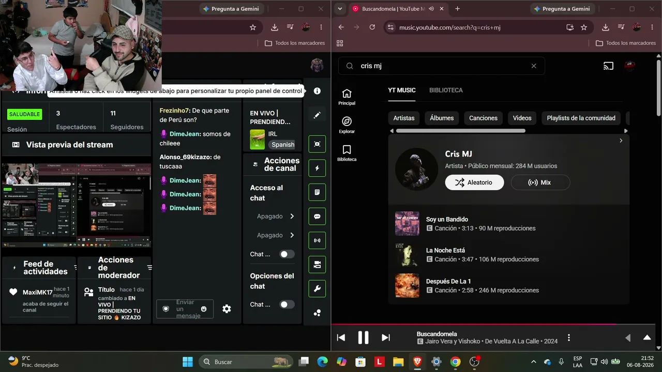The height and width of the screenshot is (372, 662).
Task: Play the Después De La 1 song thumbnail
Action: click(x=407, y=285)
